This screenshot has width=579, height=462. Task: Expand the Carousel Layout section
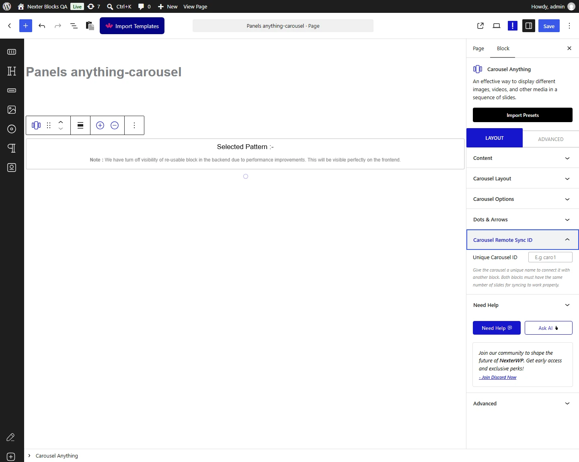pos(523,178)
